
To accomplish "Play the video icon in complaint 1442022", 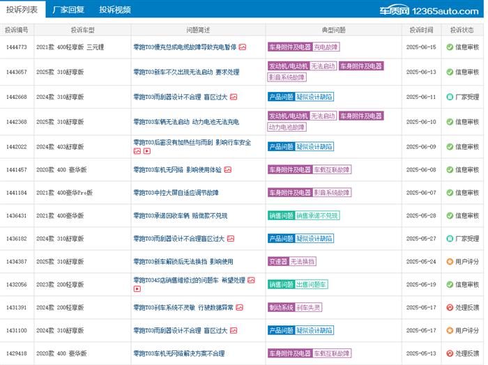I will pyautogui.click(x=147, y=151).
